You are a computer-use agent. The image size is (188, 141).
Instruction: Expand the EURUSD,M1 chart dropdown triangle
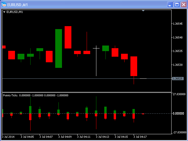pyautogui.click(x=4, y=12)
